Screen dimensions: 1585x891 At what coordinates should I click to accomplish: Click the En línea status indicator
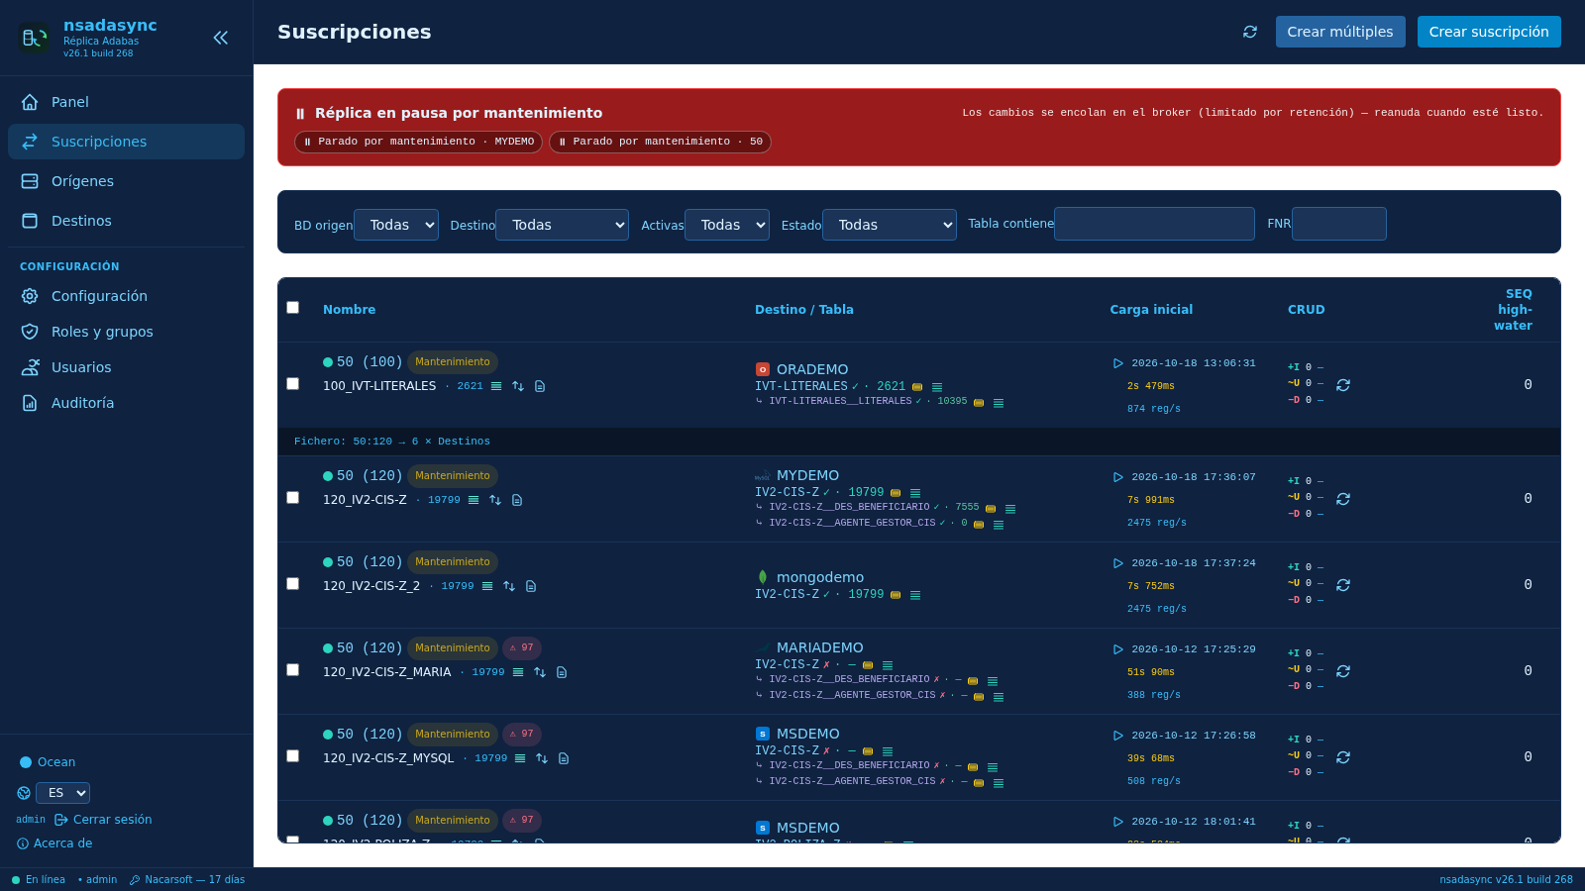[x=39, y=879]
